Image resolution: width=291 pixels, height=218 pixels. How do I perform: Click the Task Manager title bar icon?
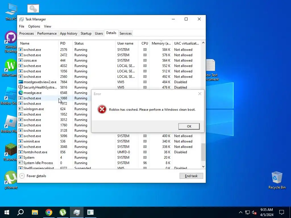click(x=22, y=19)
